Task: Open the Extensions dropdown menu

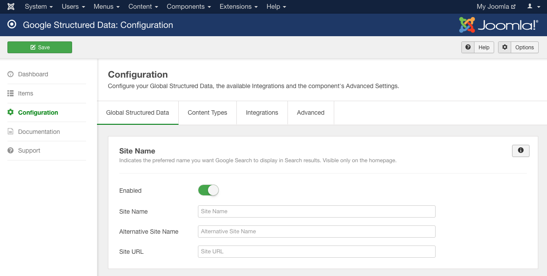Action: click(x=239, y=7)
